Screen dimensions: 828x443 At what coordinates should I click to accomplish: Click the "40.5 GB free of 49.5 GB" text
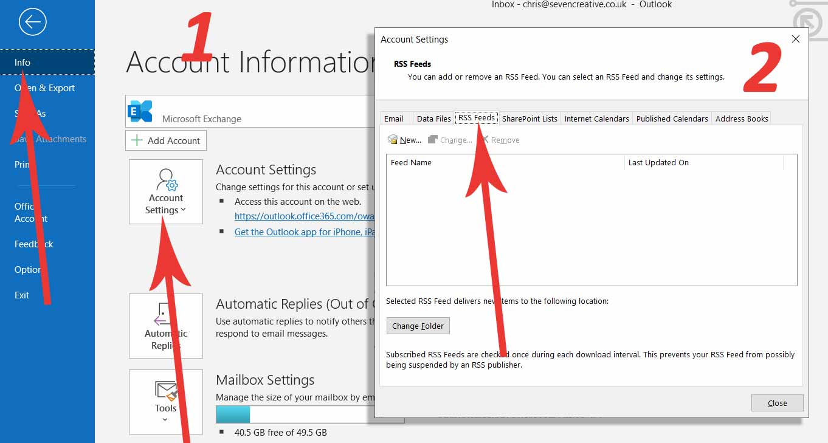point(281,433)
